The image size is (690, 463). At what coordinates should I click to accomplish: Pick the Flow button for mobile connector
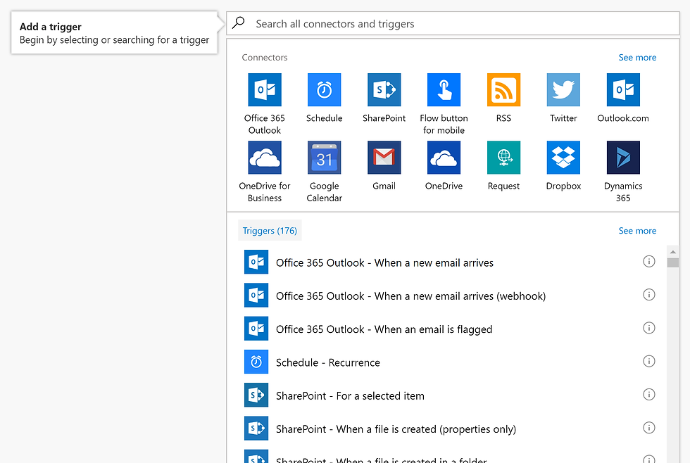click(444, 89)
